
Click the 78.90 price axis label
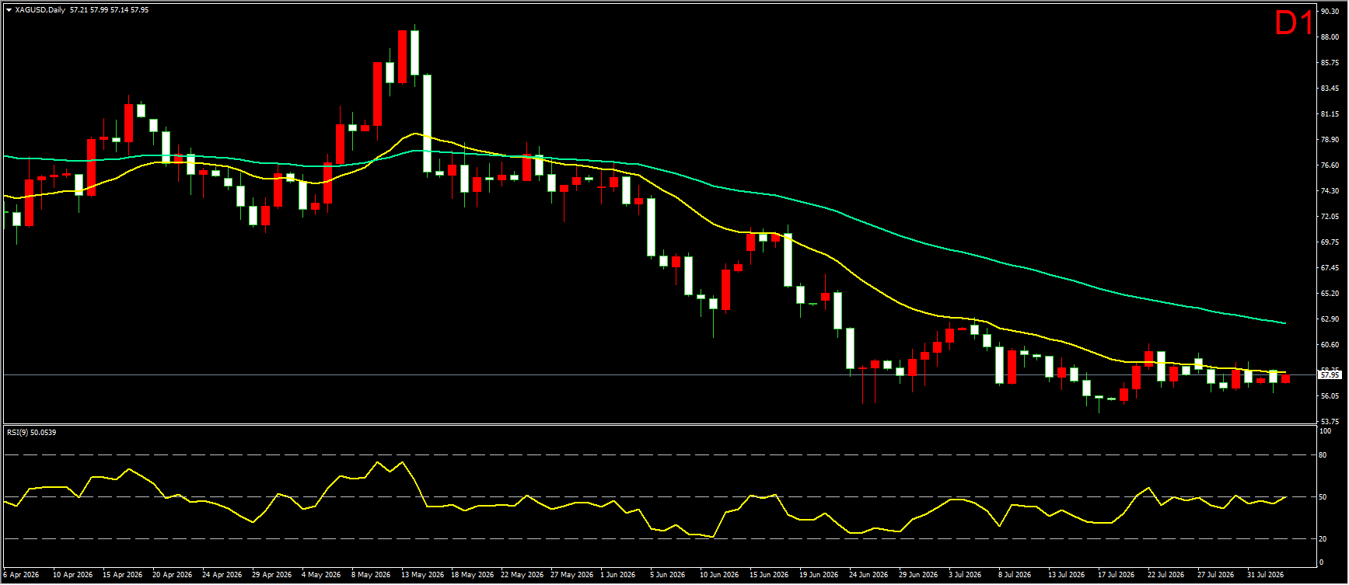click(1330, 140)
